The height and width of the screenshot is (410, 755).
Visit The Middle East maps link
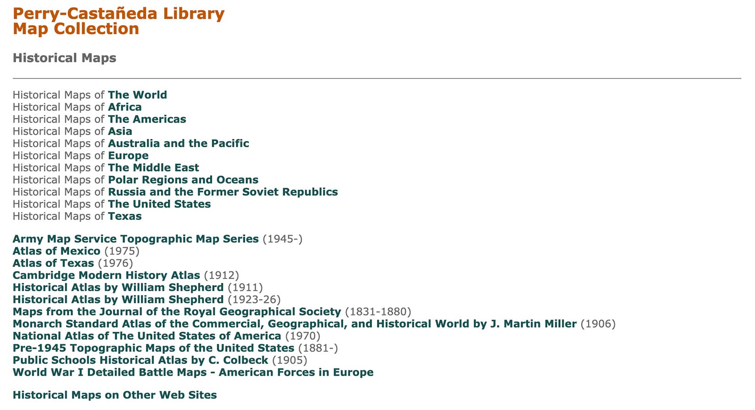click(x=153, y=168)
